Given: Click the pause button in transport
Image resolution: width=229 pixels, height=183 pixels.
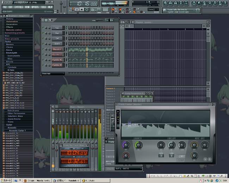Looking at the screenshot, I should 77,10.
